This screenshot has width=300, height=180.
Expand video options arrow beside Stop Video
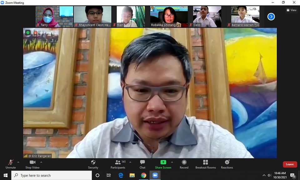click(41, 162)
